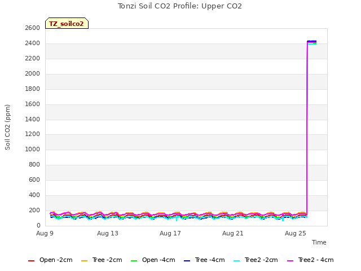Click the 200 y-axis tick label
This screenshot has width=361, height=271.
34,210
